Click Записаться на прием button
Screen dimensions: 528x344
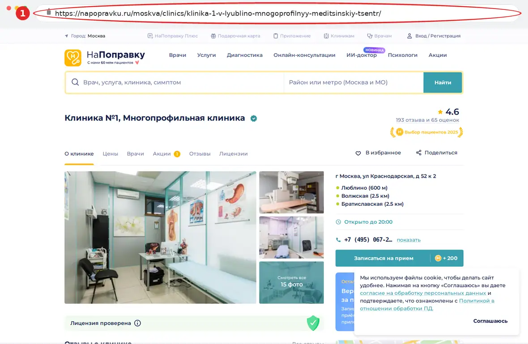(383, 258)
